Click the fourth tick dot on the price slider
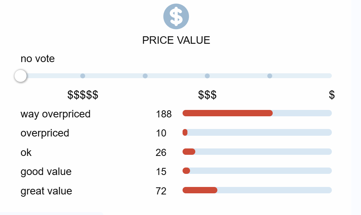Image resolution: width=361 pixels, height=215 pixels. point(269,76)
